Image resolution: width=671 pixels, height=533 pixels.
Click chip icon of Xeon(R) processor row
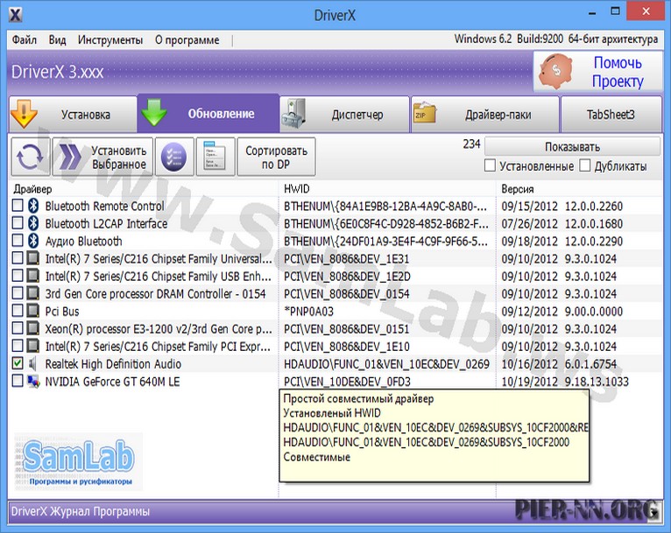(33, 328)
